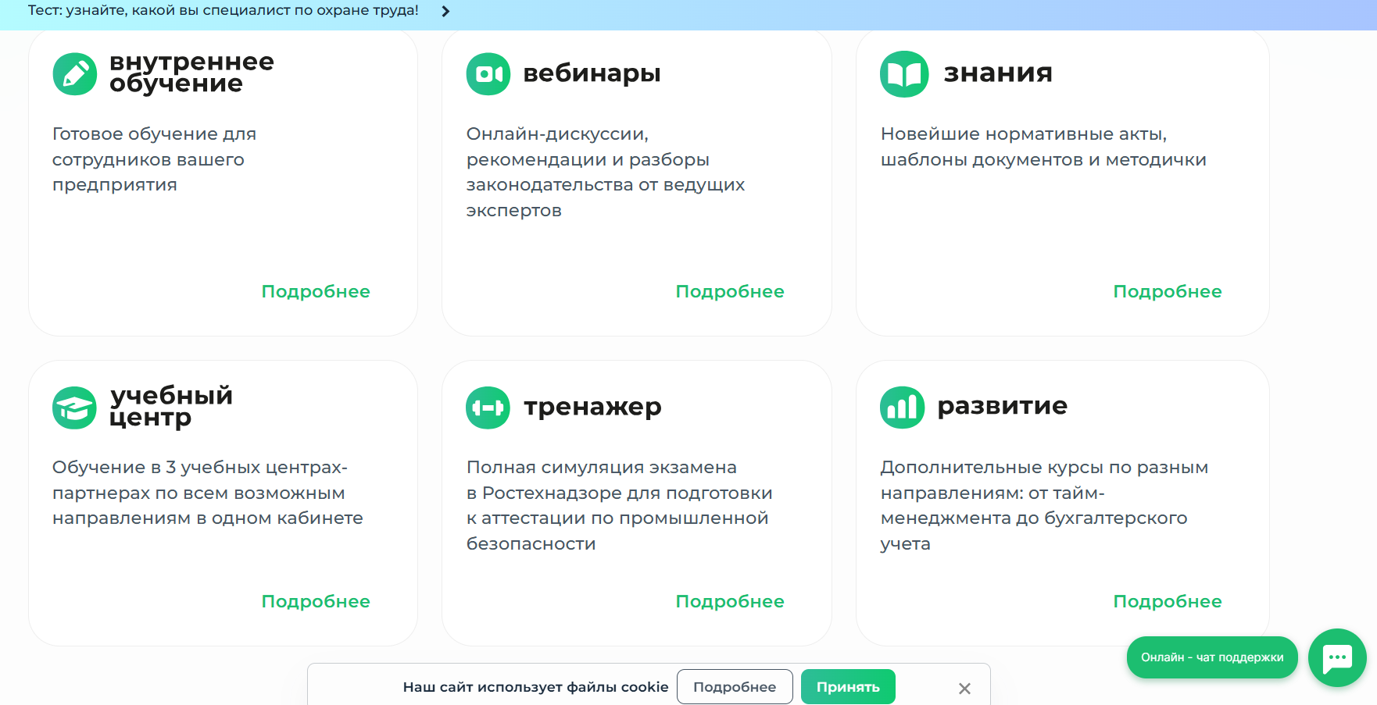The image size is (1377, 705).
Task: Open Подробнее for вебинары card
Action: 730,291
